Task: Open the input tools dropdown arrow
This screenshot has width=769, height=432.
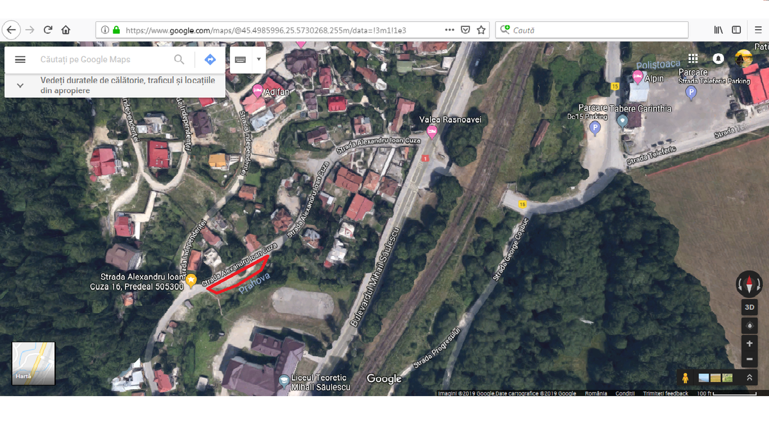Action: pyautogui.click(x=258, y=60)
